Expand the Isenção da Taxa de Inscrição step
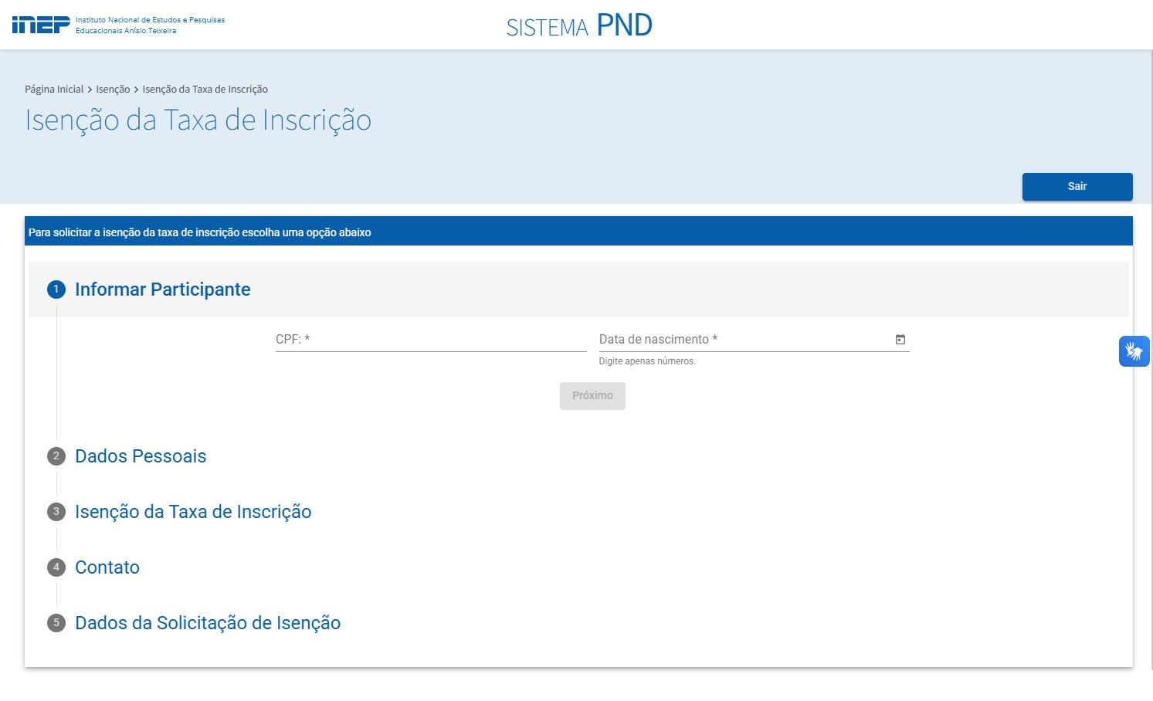 pyautogui.click(x=193, y=512)
